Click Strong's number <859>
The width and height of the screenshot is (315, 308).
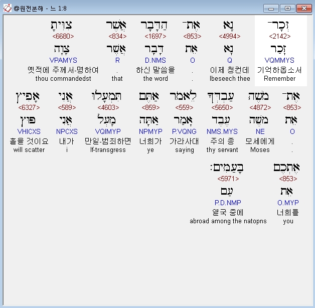point(150,108)
